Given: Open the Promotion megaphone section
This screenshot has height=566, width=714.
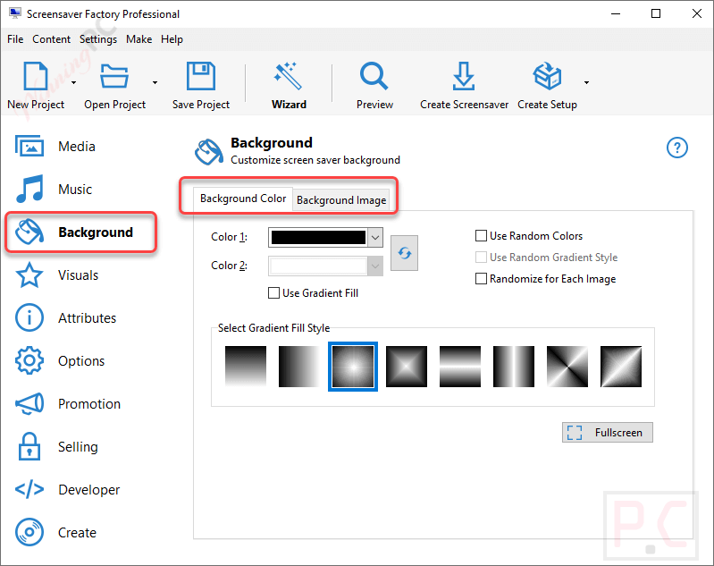Looking at the screenshot, I should coord(68,403).
